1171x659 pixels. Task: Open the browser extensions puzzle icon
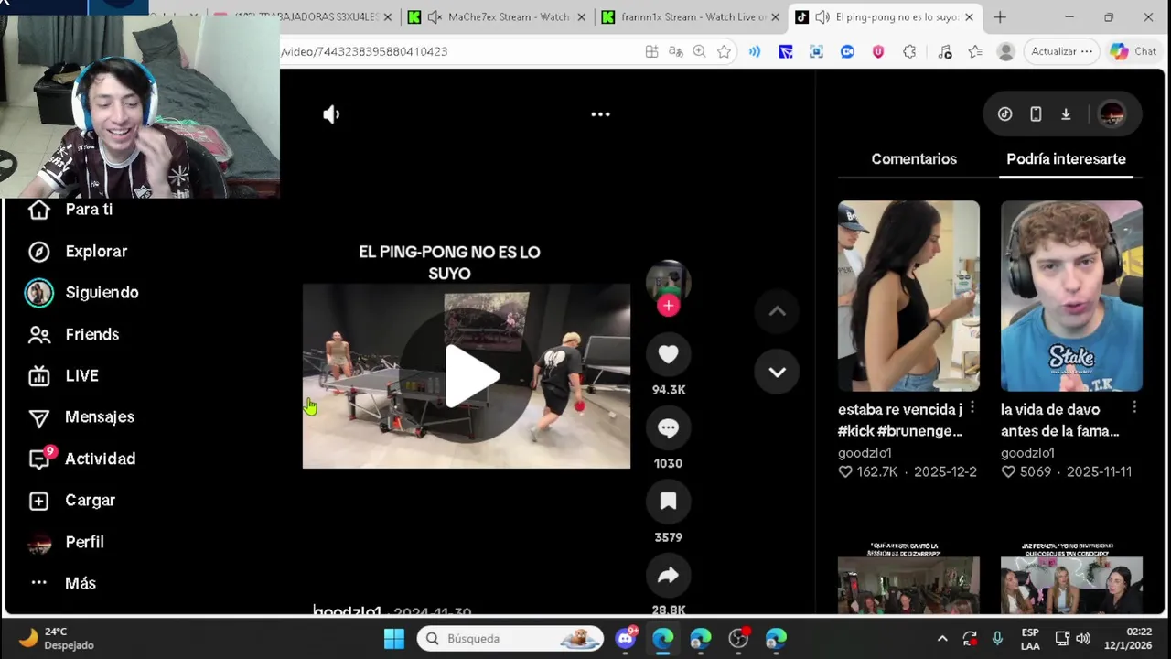point(909,51)
